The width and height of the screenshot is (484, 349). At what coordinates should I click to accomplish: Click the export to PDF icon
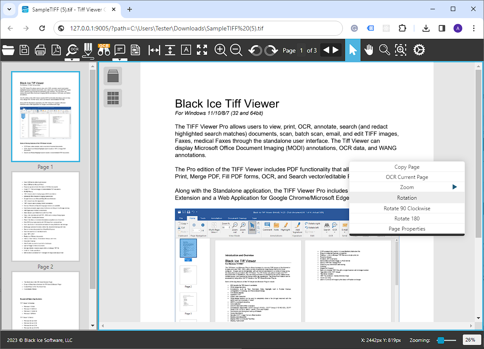[x=56, y=50]
